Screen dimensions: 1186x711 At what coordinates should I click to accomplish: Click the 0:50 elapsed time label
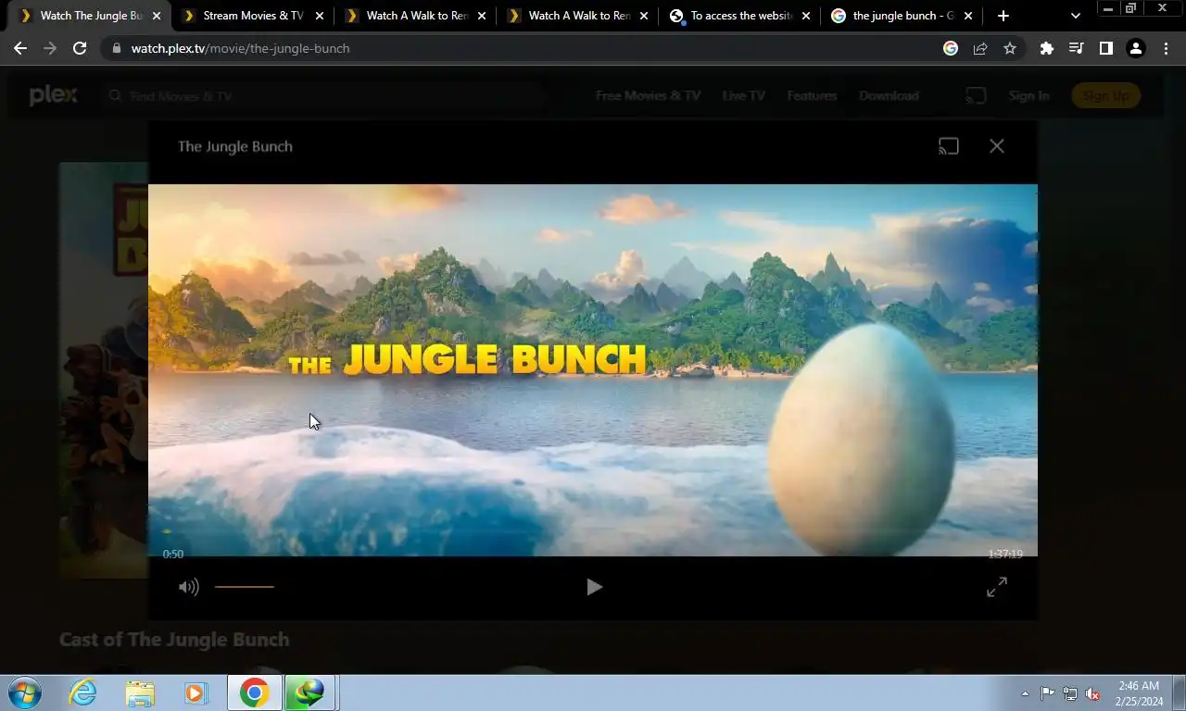click(173, 555)
